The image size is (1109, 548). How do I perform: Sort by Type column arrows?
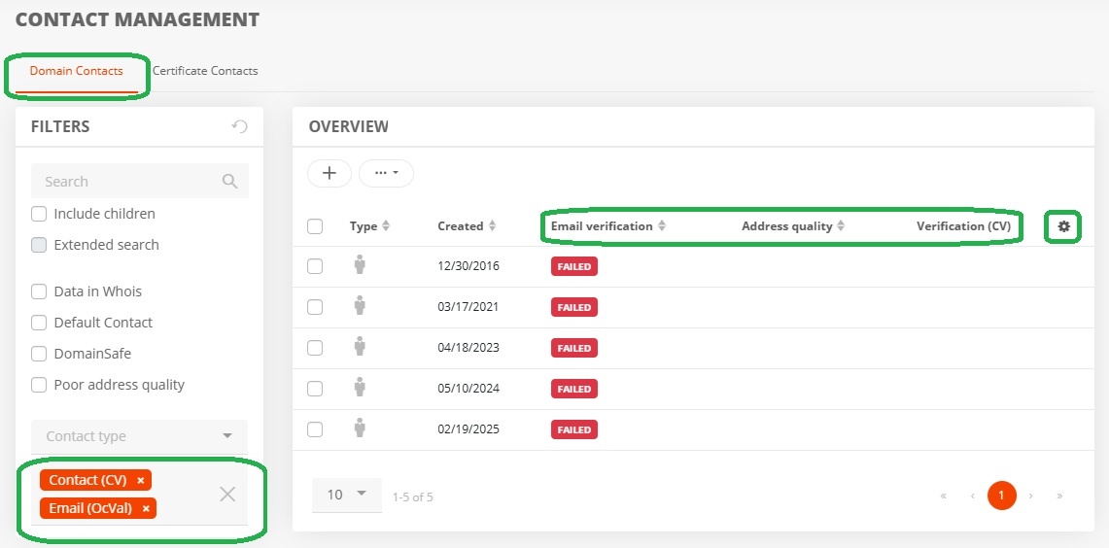[x=386, y=226]
